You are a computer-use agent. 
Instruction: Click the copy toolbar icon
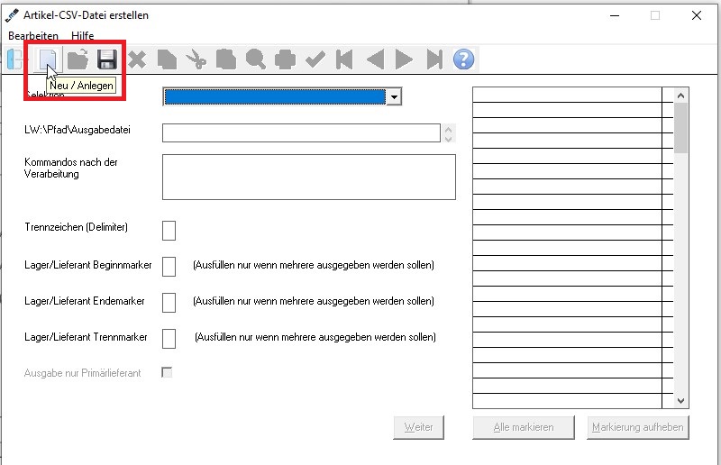(x=167, y=59)
